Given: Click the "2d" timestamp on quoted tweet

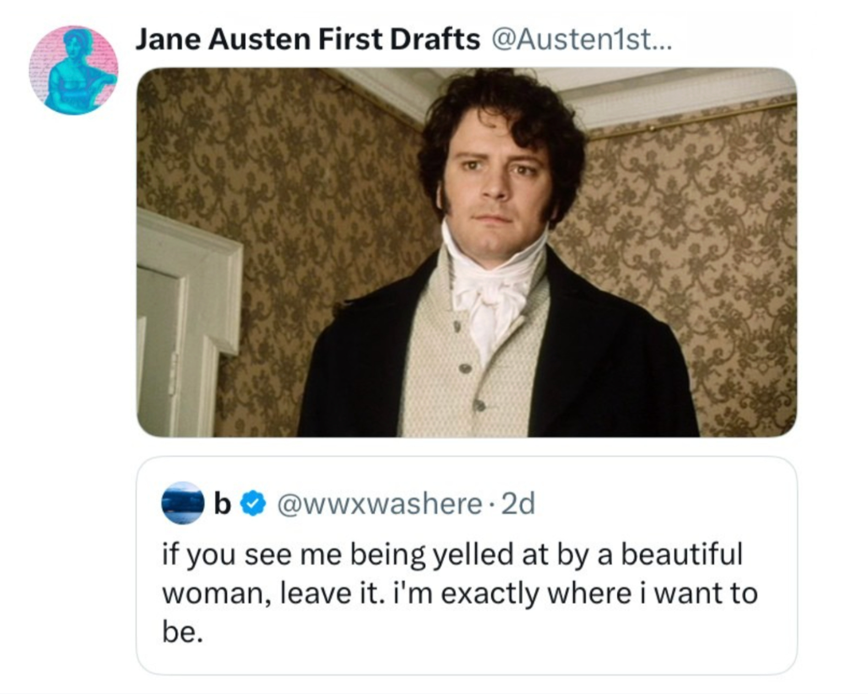Looking at the screenshot, I should click(x=517, y=504).
